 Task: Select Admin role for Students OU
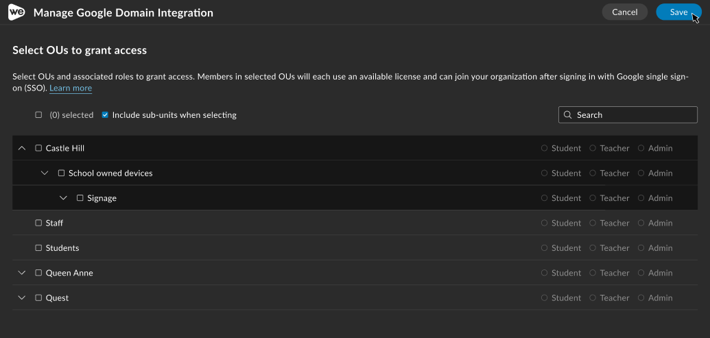(x=641, y=248)
